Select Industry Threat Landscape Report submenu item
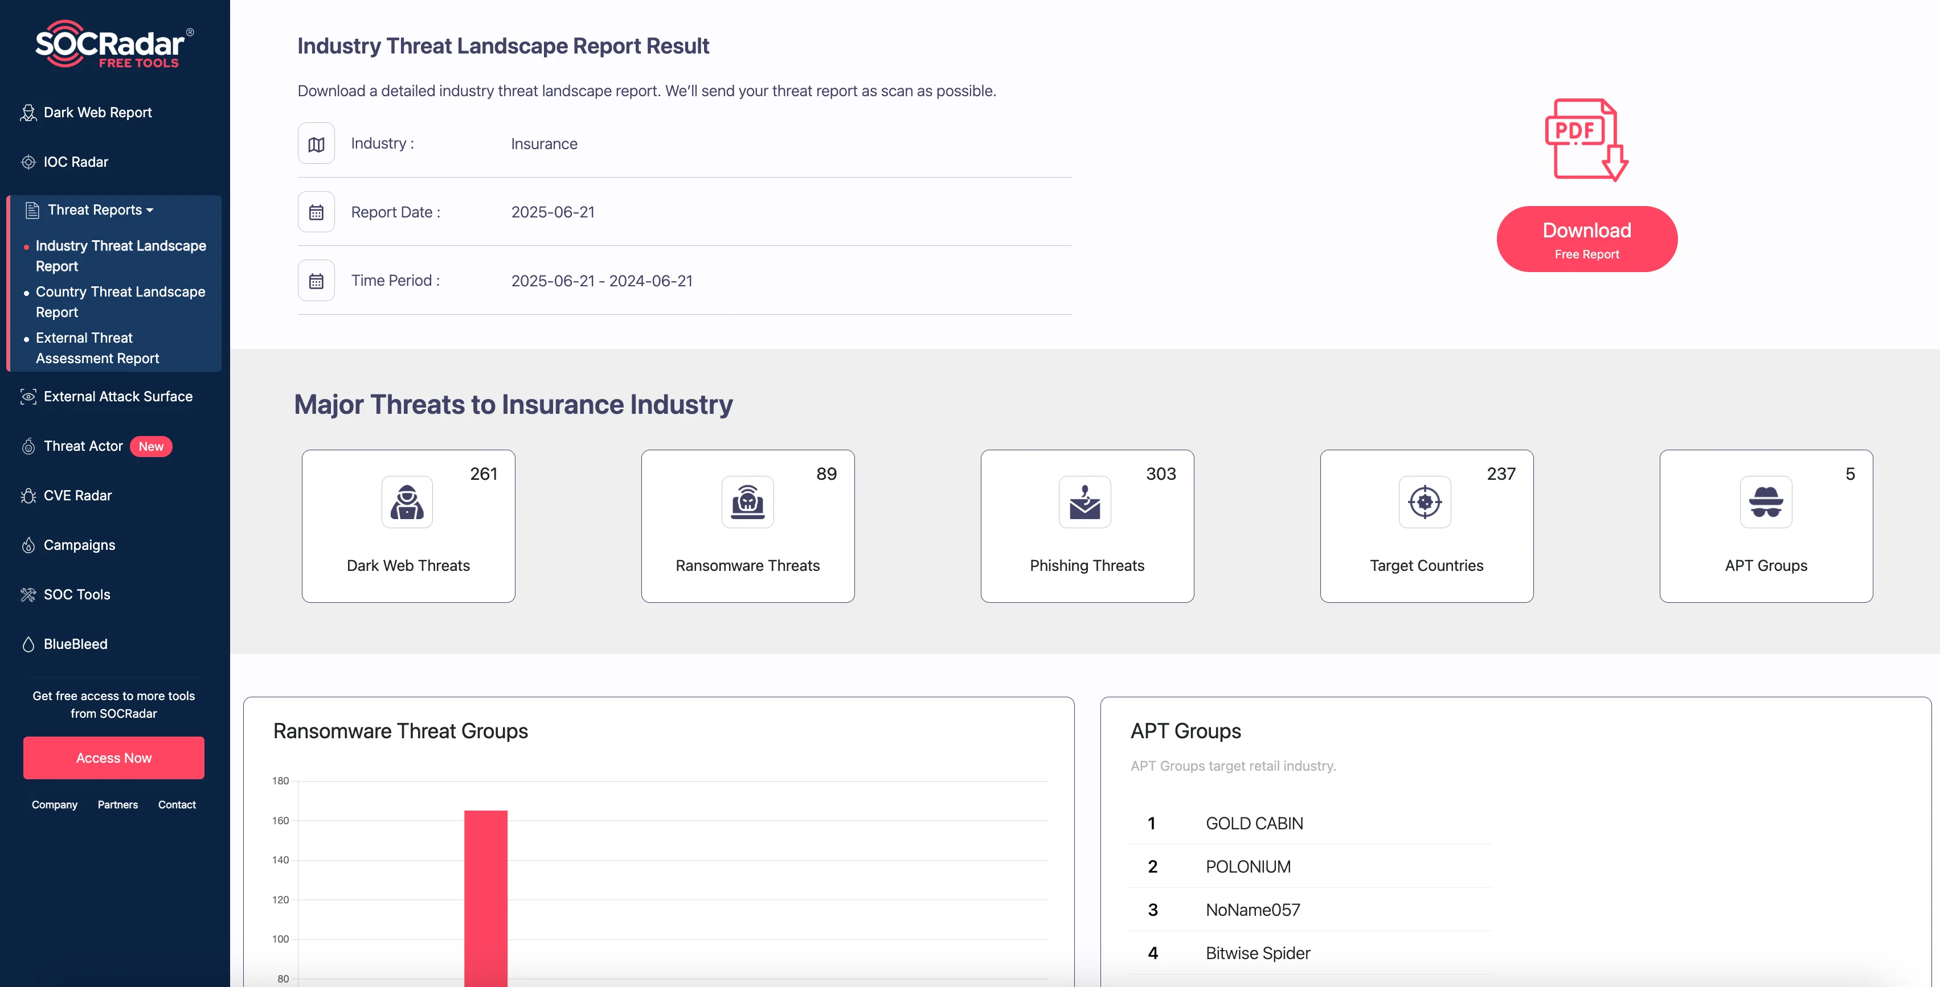The width and height of the screenshot is (1940, 987). point(121,256)
